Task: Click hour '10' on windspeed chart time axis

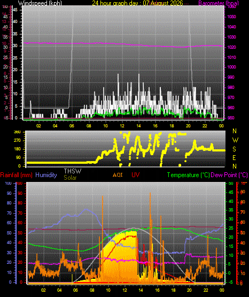Action: click(x=105, y=126)
